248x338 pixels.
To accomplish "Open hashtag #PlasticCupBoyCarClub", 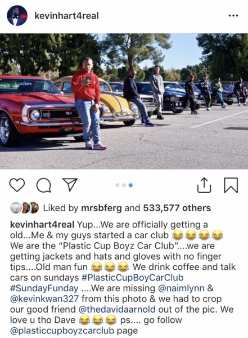I will point(132,278).
